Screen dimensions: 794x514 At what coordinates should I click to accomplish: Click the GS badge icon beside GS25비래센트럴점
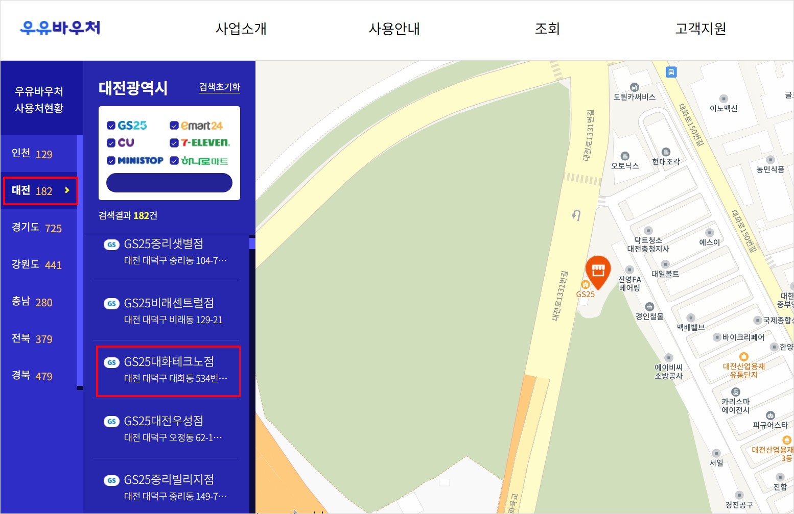(111, 304)
